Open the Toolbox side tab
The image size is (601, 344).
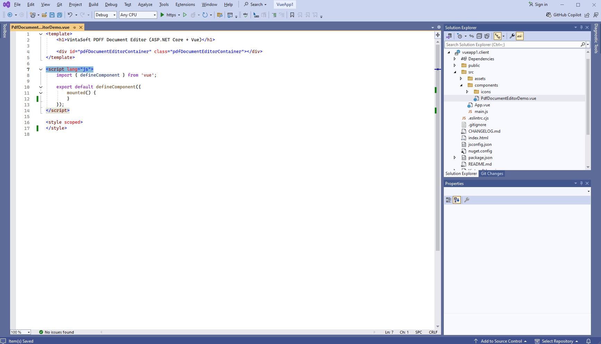point(5,31)
